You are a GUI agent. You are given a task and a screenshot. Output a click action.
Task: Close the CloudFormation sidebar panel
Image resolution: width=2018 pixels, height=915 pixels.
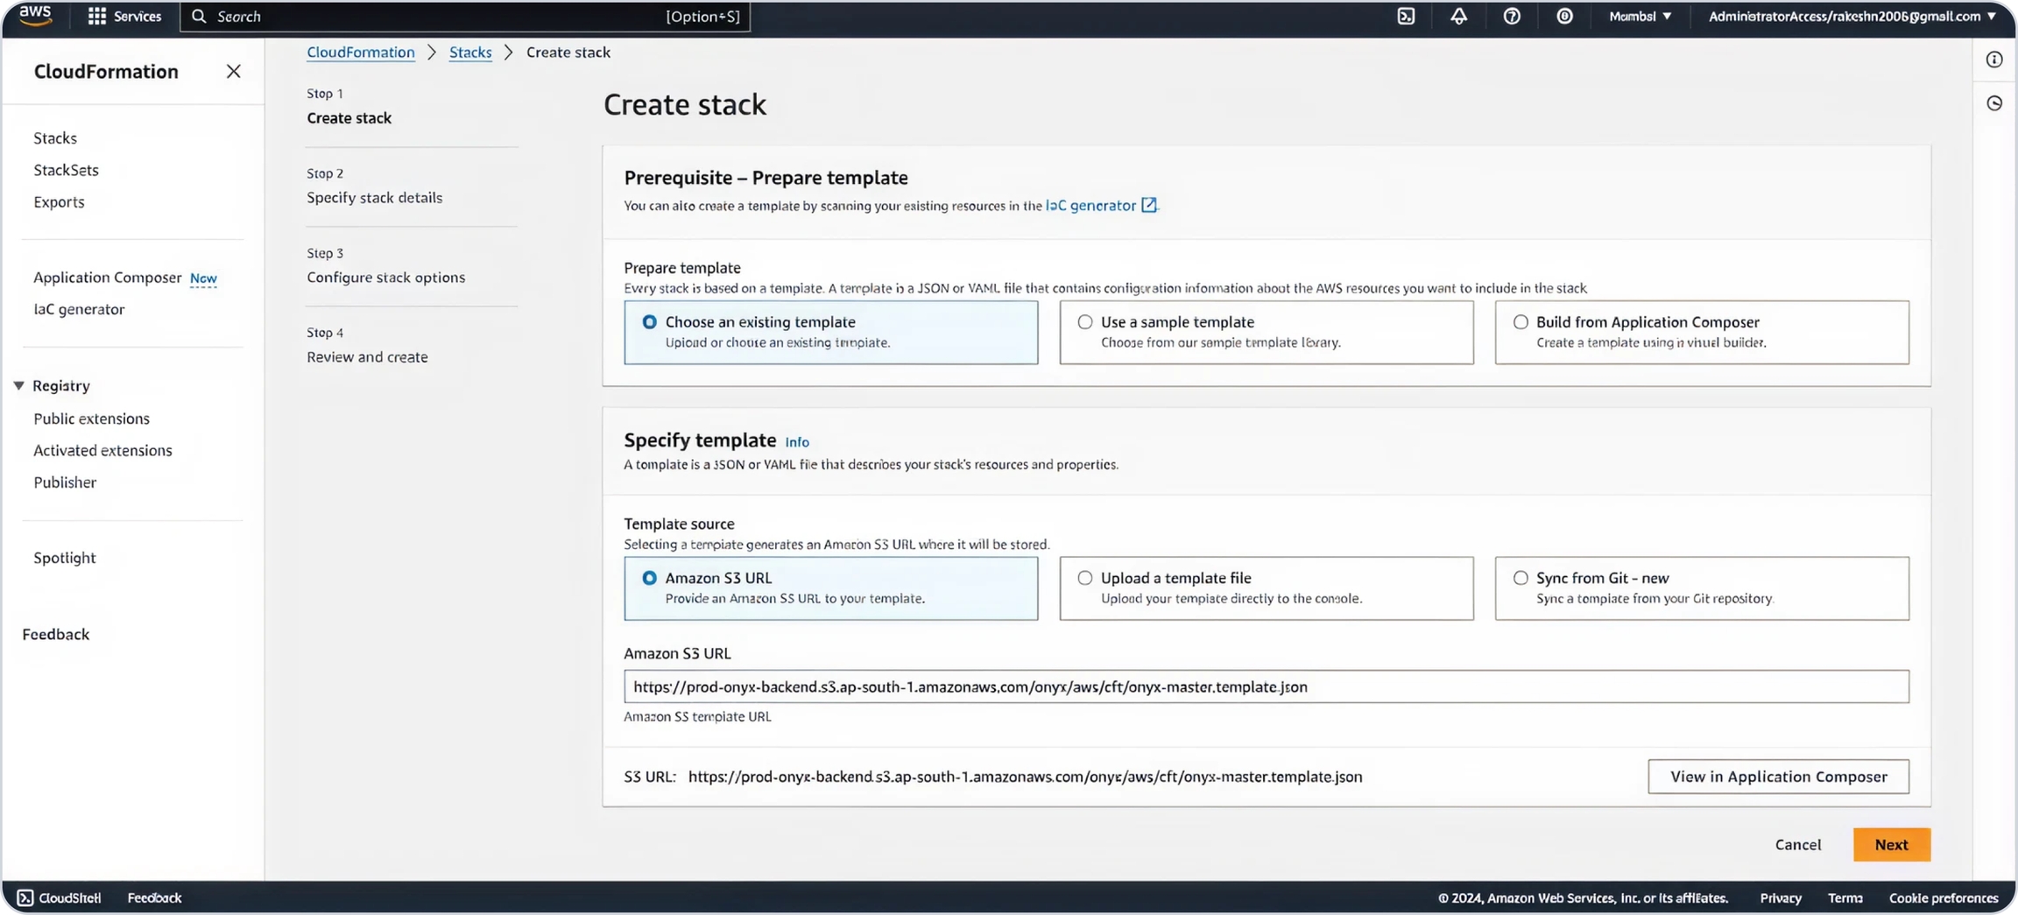coord(233,72)
